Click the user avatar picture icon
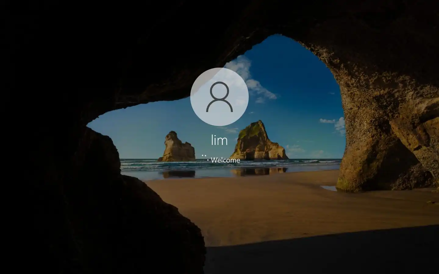Image resolution: width=439 pixels, height=274 pixels. coord(220,97)
